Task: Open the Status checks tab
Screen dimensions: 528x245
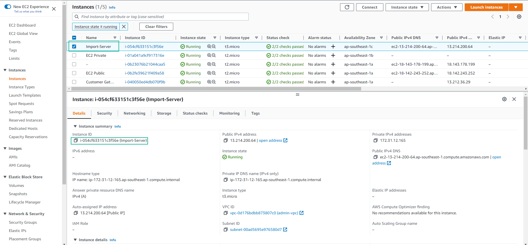Action: point(195,113)
